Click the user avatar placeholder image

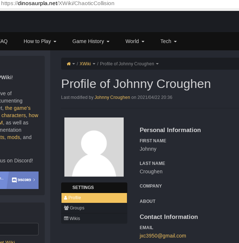[x=94, y=147]
